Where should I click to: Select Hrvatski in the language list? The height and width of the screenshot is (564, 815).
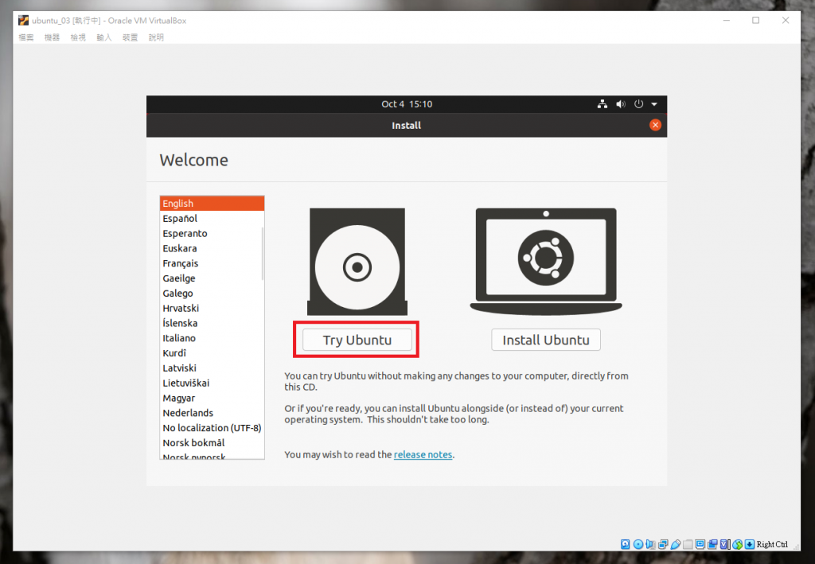212,308
